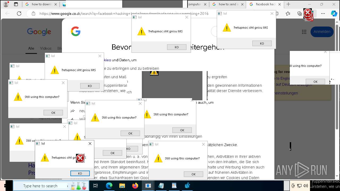The height and width of the screenshot is (191, 340).
Task: Select the Videos search filter tab
Action: [x=46, y=48]
